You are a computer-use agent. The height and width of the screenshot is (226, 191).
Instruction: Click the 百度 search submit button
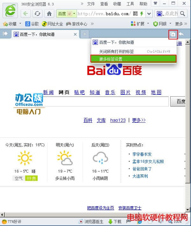click(178, 101)
